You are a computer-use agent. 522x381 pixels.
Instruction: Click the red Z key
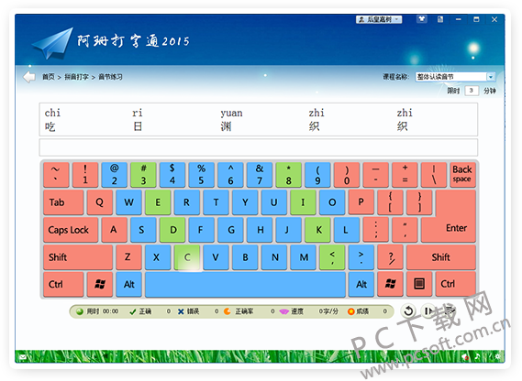tap(128, 257)
